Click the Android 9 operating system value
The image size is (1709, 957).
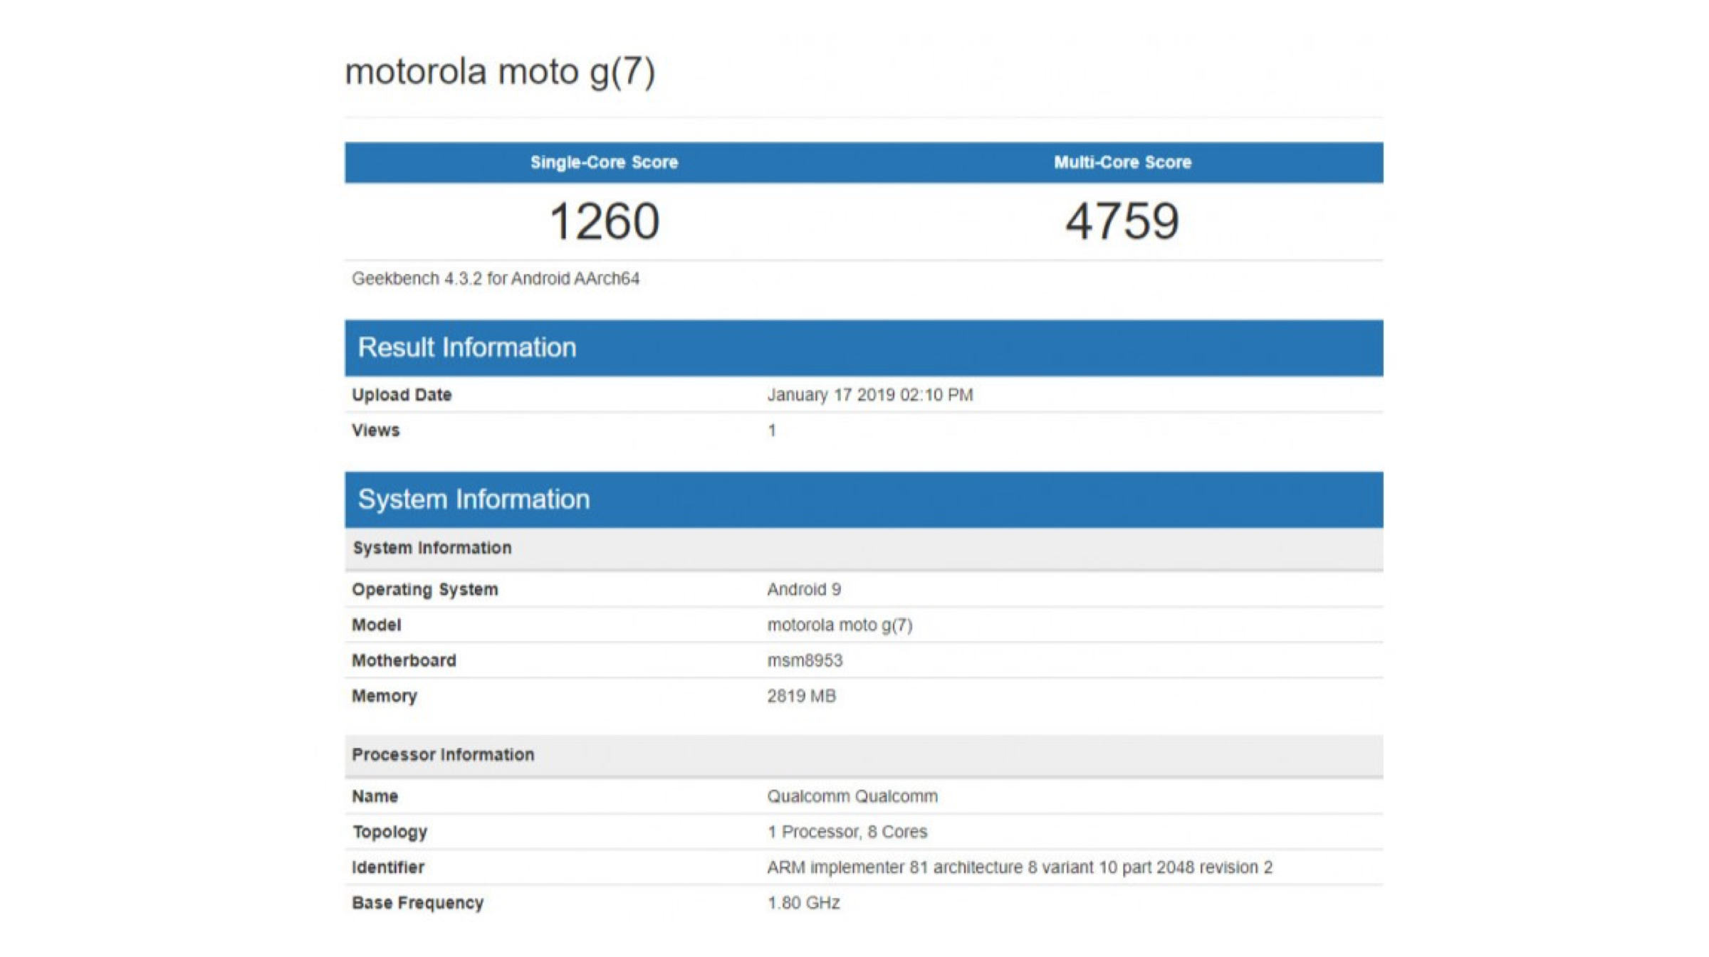coord(804,589)
